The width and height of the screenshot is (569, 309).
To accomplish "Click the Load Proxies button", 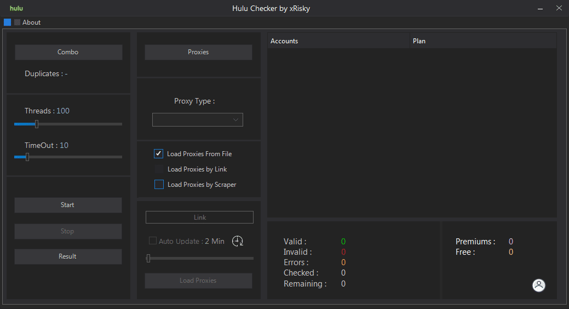I will tap(198, 281).
